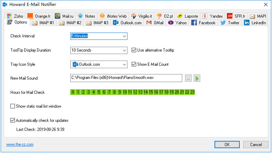Image resolution: width=272 pixels, height=153 pixels.
Task: Click the GMail envelope icon
Action: [x=149, y=22]
